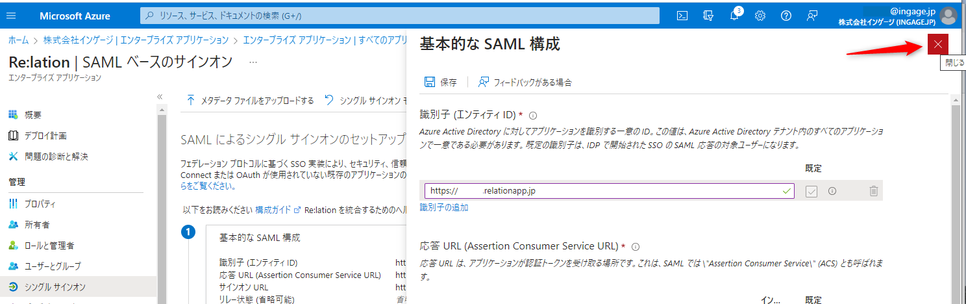966x304 pixels.
Task: Click フィードバックがある場合 button
Action: [525, 82]
